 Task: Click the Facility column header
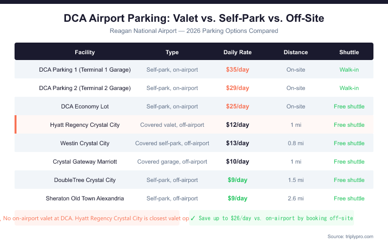(85, 52)
